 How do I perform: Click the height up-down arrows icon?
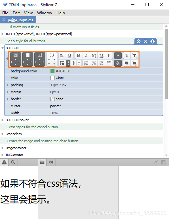click(79, 63)
